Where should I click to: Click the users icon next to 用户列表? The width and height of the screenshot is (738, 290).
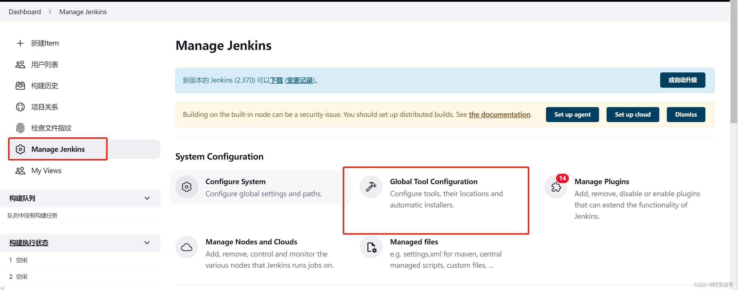click(20, 65)
